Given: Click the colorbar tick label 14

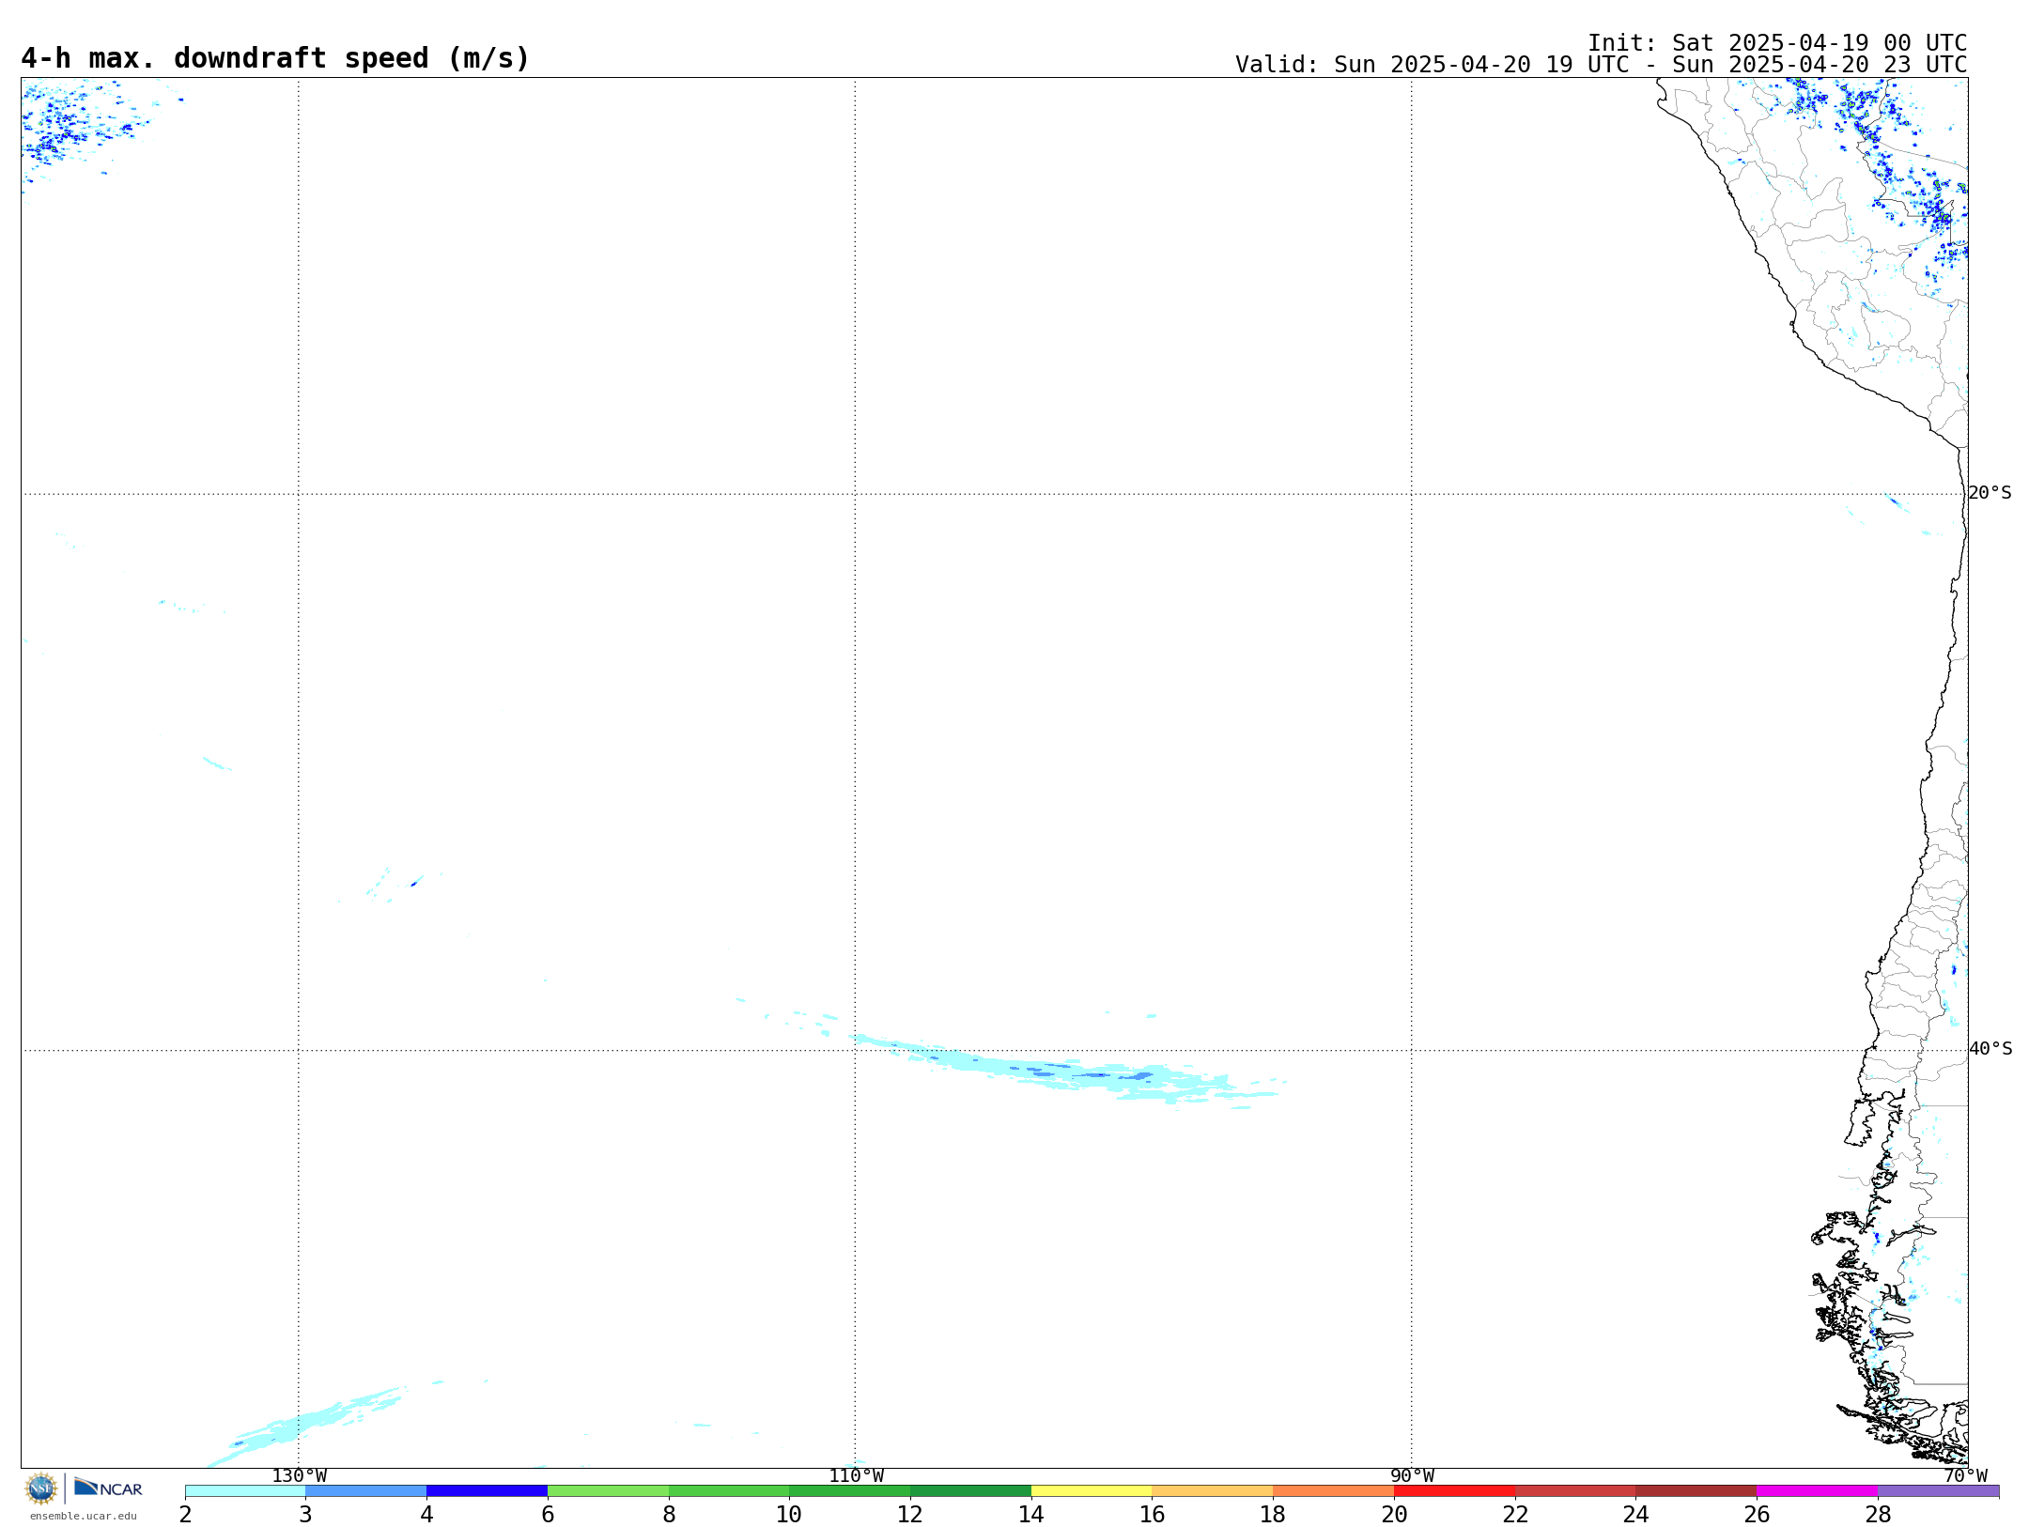Looking at the screenshot, I should (x=1031, y=1514).
